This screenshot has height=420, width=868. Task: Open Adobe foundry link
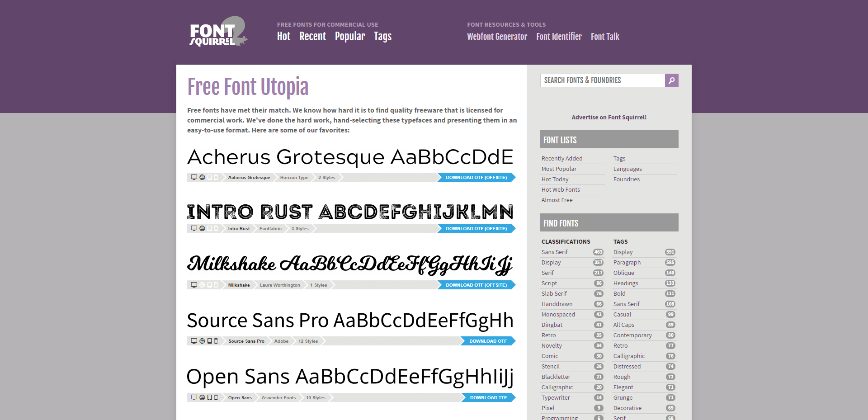pyautogui.click(x=281, y=341)
